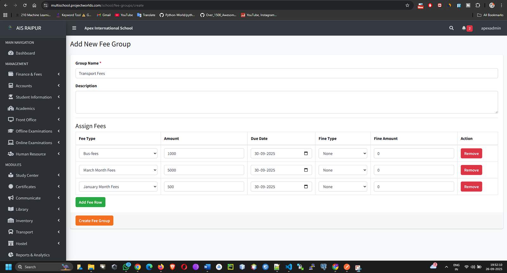Click the browser reload icon

click(25, 5)
